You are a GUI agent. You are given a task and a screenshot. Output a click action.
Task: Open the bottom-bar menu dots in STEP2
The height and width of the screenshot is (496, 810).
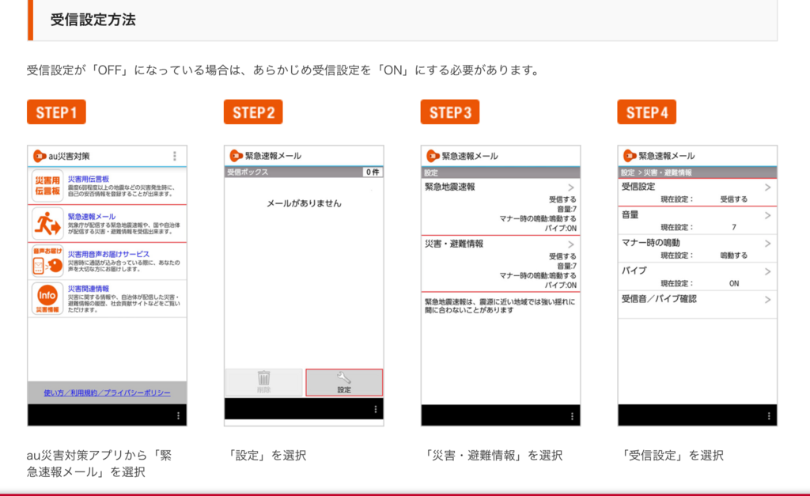(x=376, y=409)
